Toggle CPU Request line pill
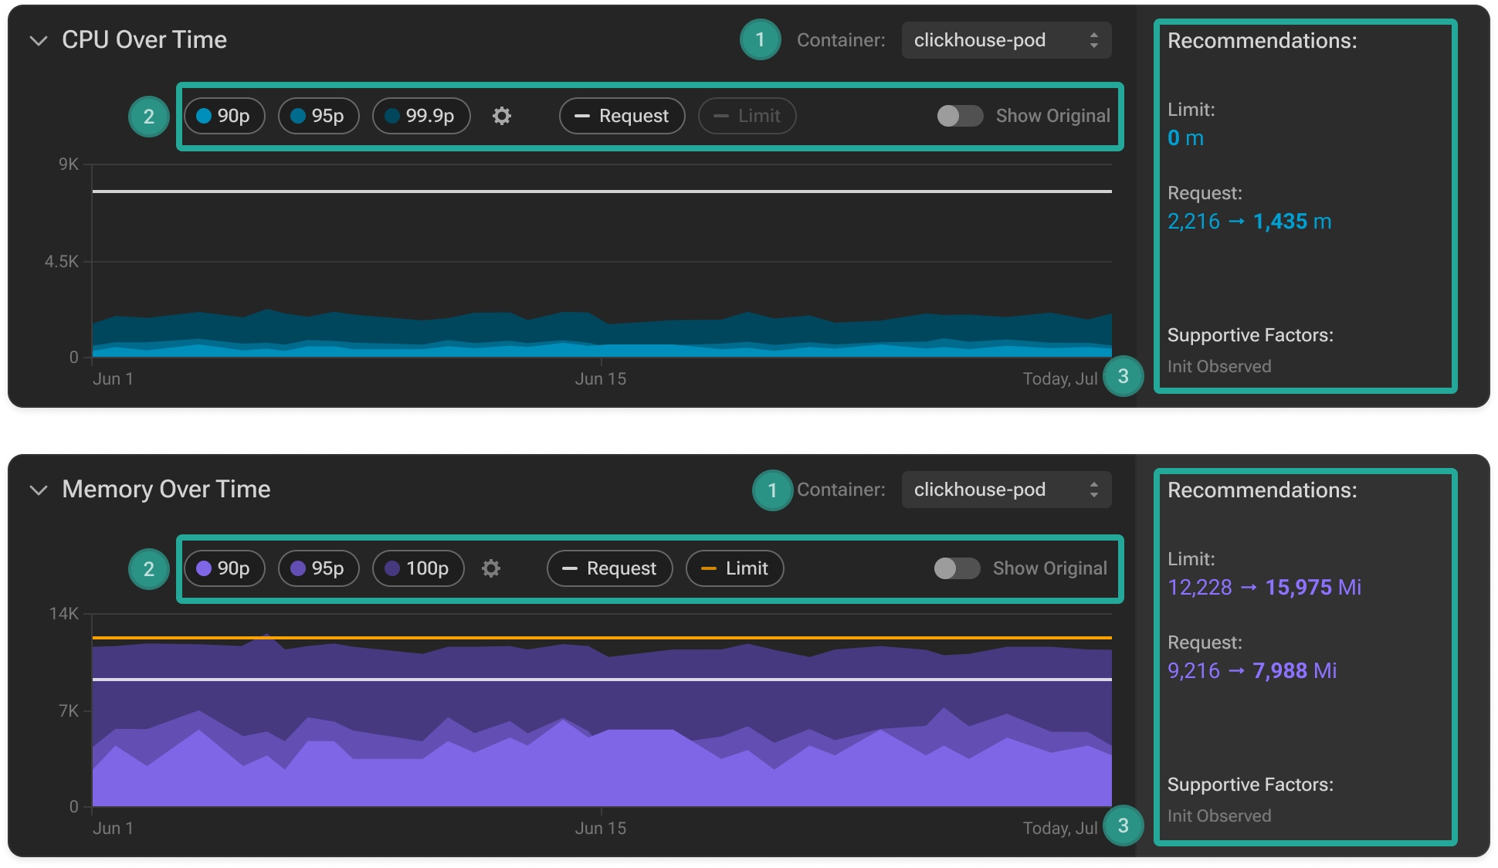Viewport: 1498px width, 868px height. pos(622,116)
